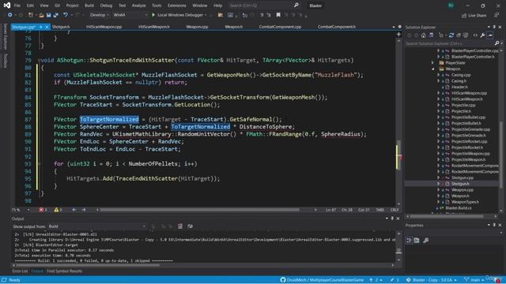Open the Develop configuration dropdown

point(99,15)
